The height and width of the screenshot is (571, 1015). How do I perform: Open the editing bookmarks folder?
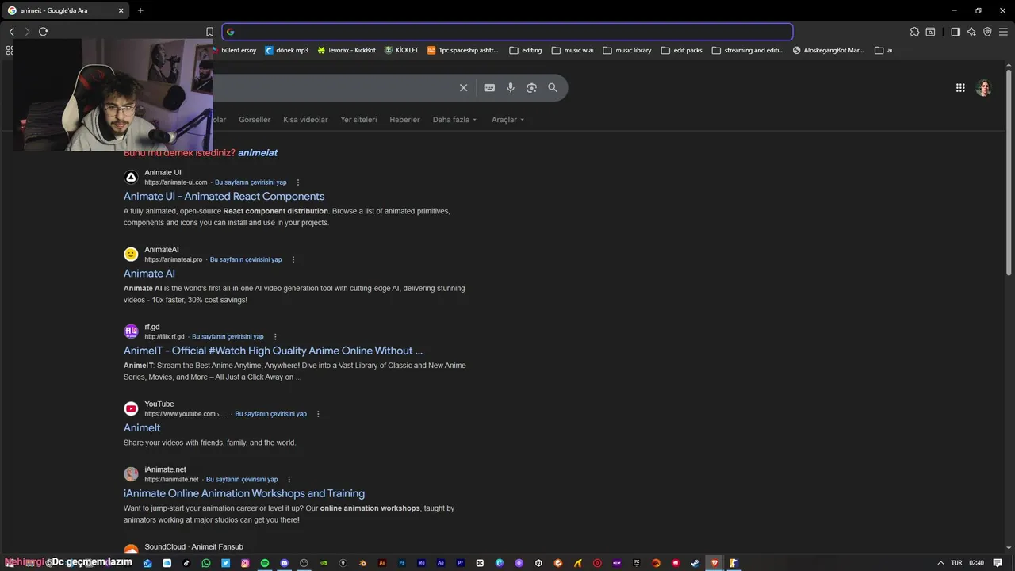pyautogui.click(x=526, y=50)
